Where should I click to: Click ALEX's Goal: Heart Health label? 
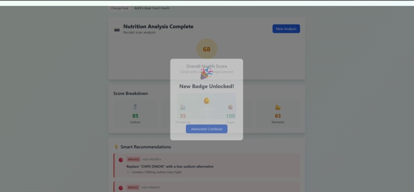(x=152, y=8)
